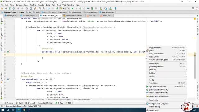Open the Refactor menu in menu bar
This screenshot has height=112, width=199.
pyautogui.click(x=41, y=5)
